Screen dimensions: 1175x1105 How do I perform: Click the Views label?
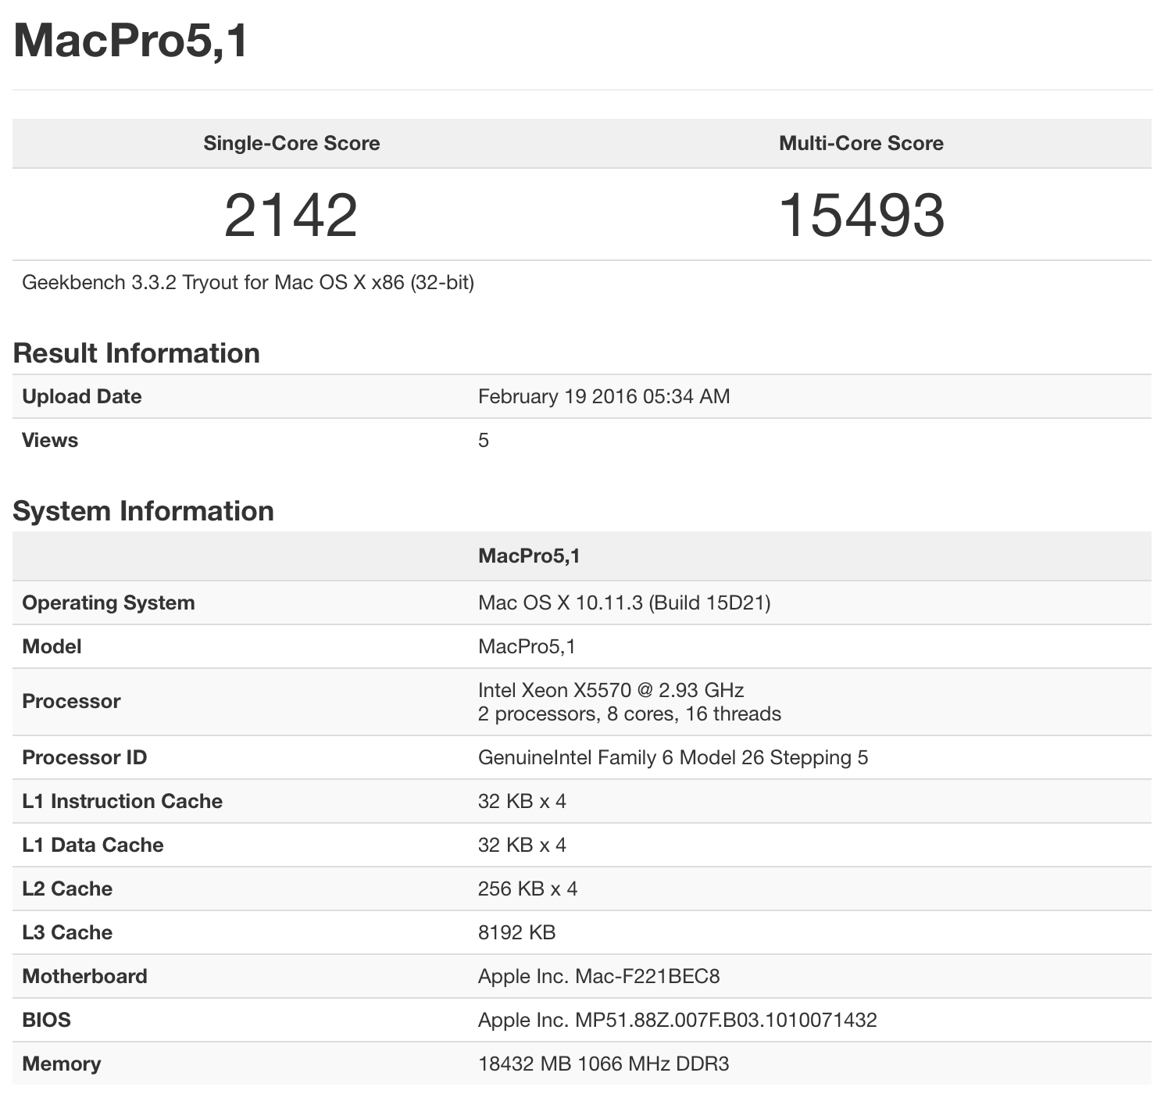50,440
